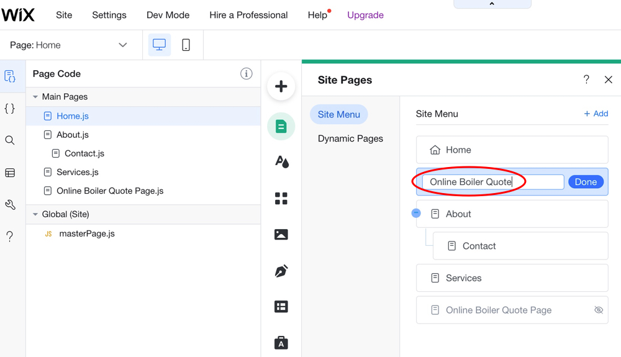Open the Dev Mode menu
621x357 pixels.
coord(168,15)
